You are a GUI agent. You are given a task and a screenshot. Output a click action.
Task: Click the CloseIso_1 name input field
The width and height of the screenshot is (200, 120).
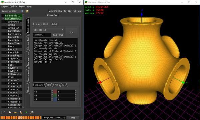tap(42, 35)
